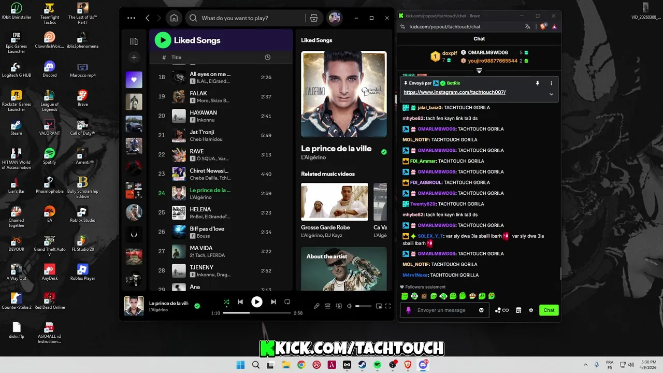Toggle shuffle in the Spotify player bar

click(x=226, y=302)
